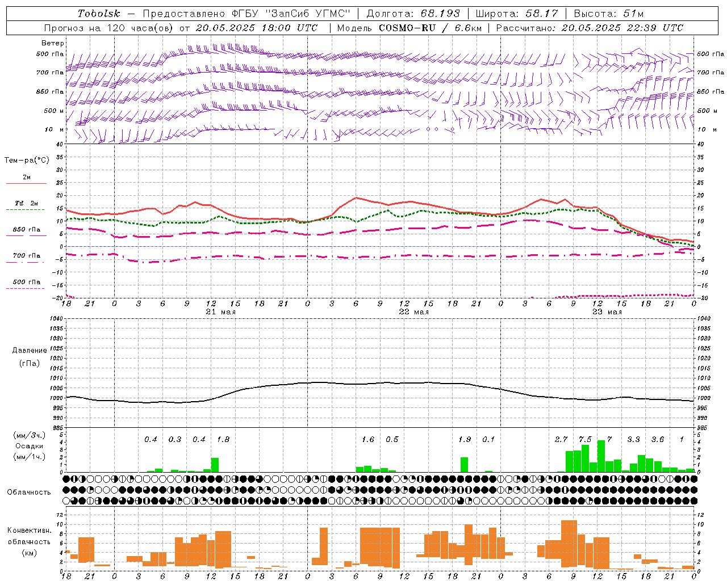The image size is (727, 581).
Task: Click the 'Ветер' wind panel label
Action: pyautogui.click(x=53, y=43)
